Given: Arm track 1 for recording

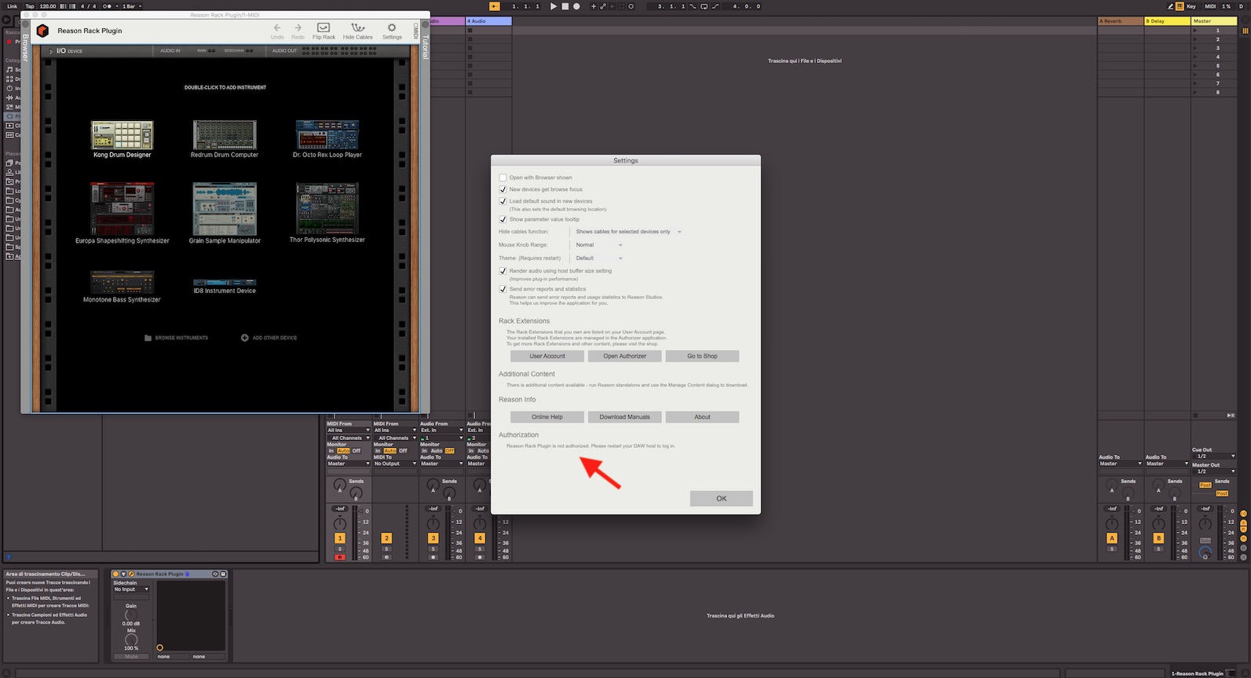Looking at the screenshot, I should [x=339, y=557].
